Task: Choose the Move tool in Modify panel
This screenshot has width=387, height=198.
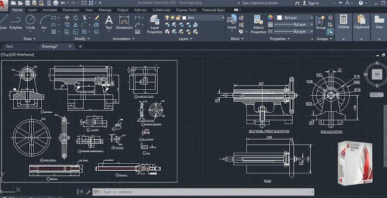Action: (x=67, y=18)
